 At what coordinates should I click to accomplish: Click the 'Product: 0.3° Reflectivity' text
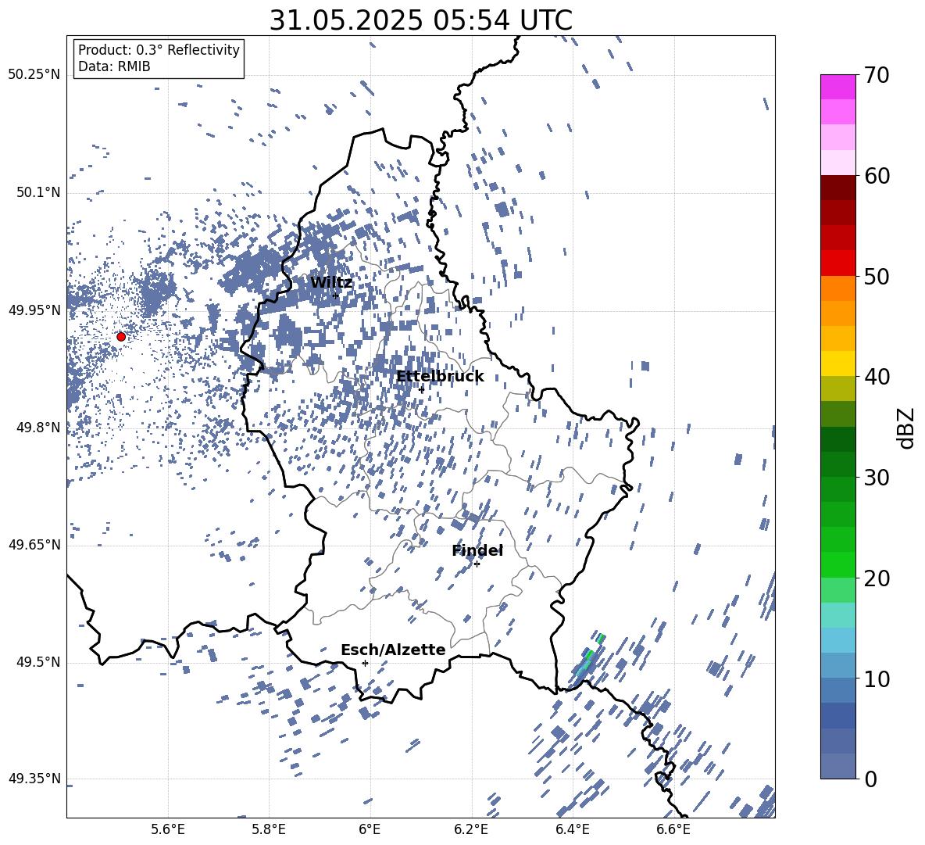[159, 50]
